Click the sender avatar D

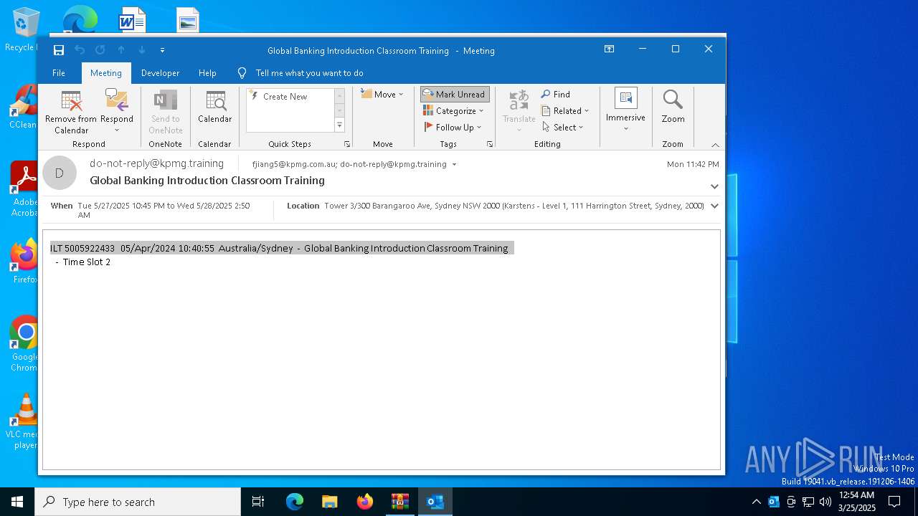(60, 173)
